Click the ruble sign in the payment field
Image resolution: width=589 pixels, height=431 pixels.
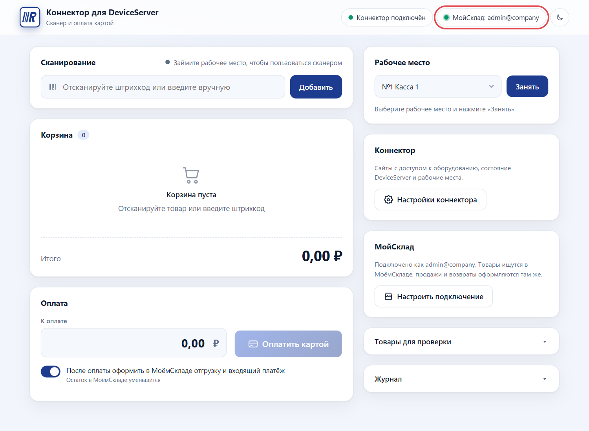pos(216,343)
